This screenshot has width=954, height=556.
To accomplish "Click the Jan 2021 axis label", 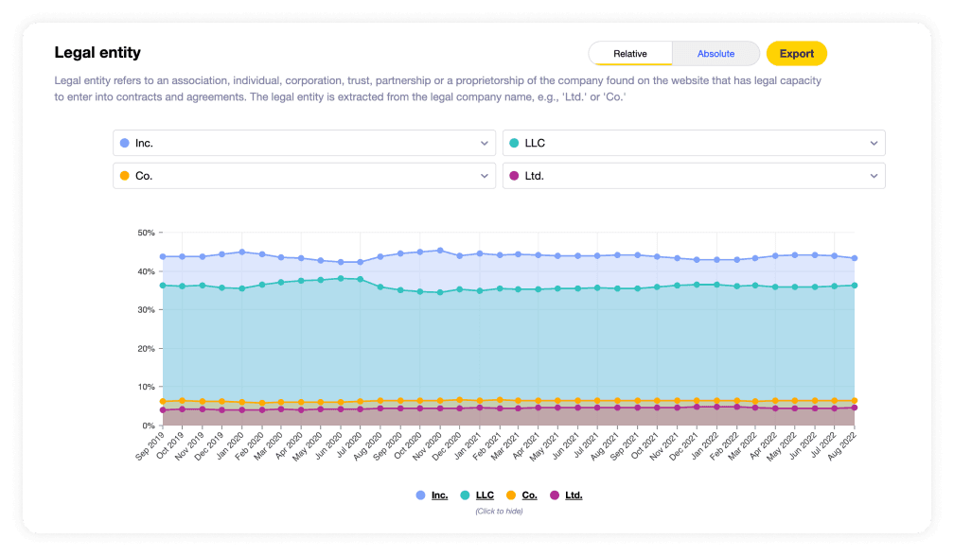I will coord(467,445).
